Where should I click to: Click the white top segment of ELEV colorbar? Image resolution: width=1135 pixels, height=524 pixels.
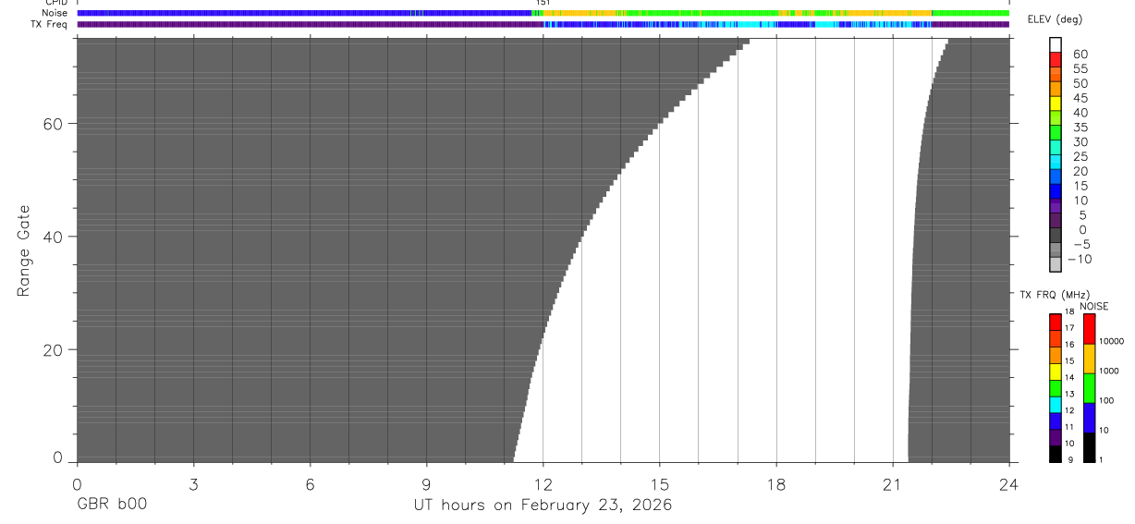pos(1056,45)
